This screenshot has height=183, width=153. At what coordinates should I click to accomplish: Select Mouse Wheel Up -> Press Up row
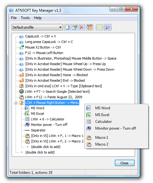65,64
